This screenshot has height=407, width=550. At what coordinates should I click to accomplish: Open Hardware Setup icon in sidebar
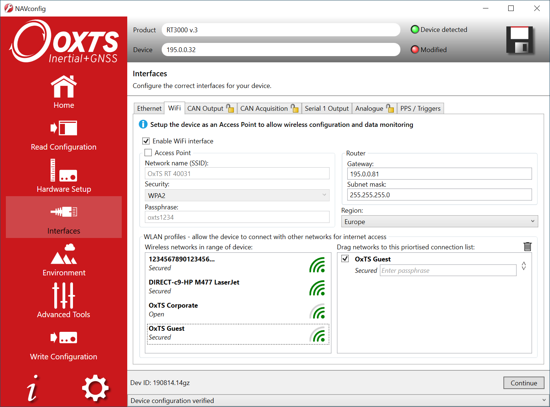(x=64, y=170)
